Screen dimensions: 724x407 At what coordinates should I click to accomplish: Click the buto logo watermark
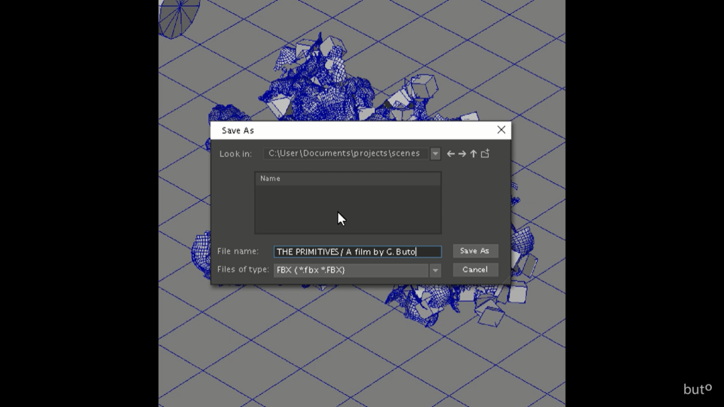tap(697, 389)
